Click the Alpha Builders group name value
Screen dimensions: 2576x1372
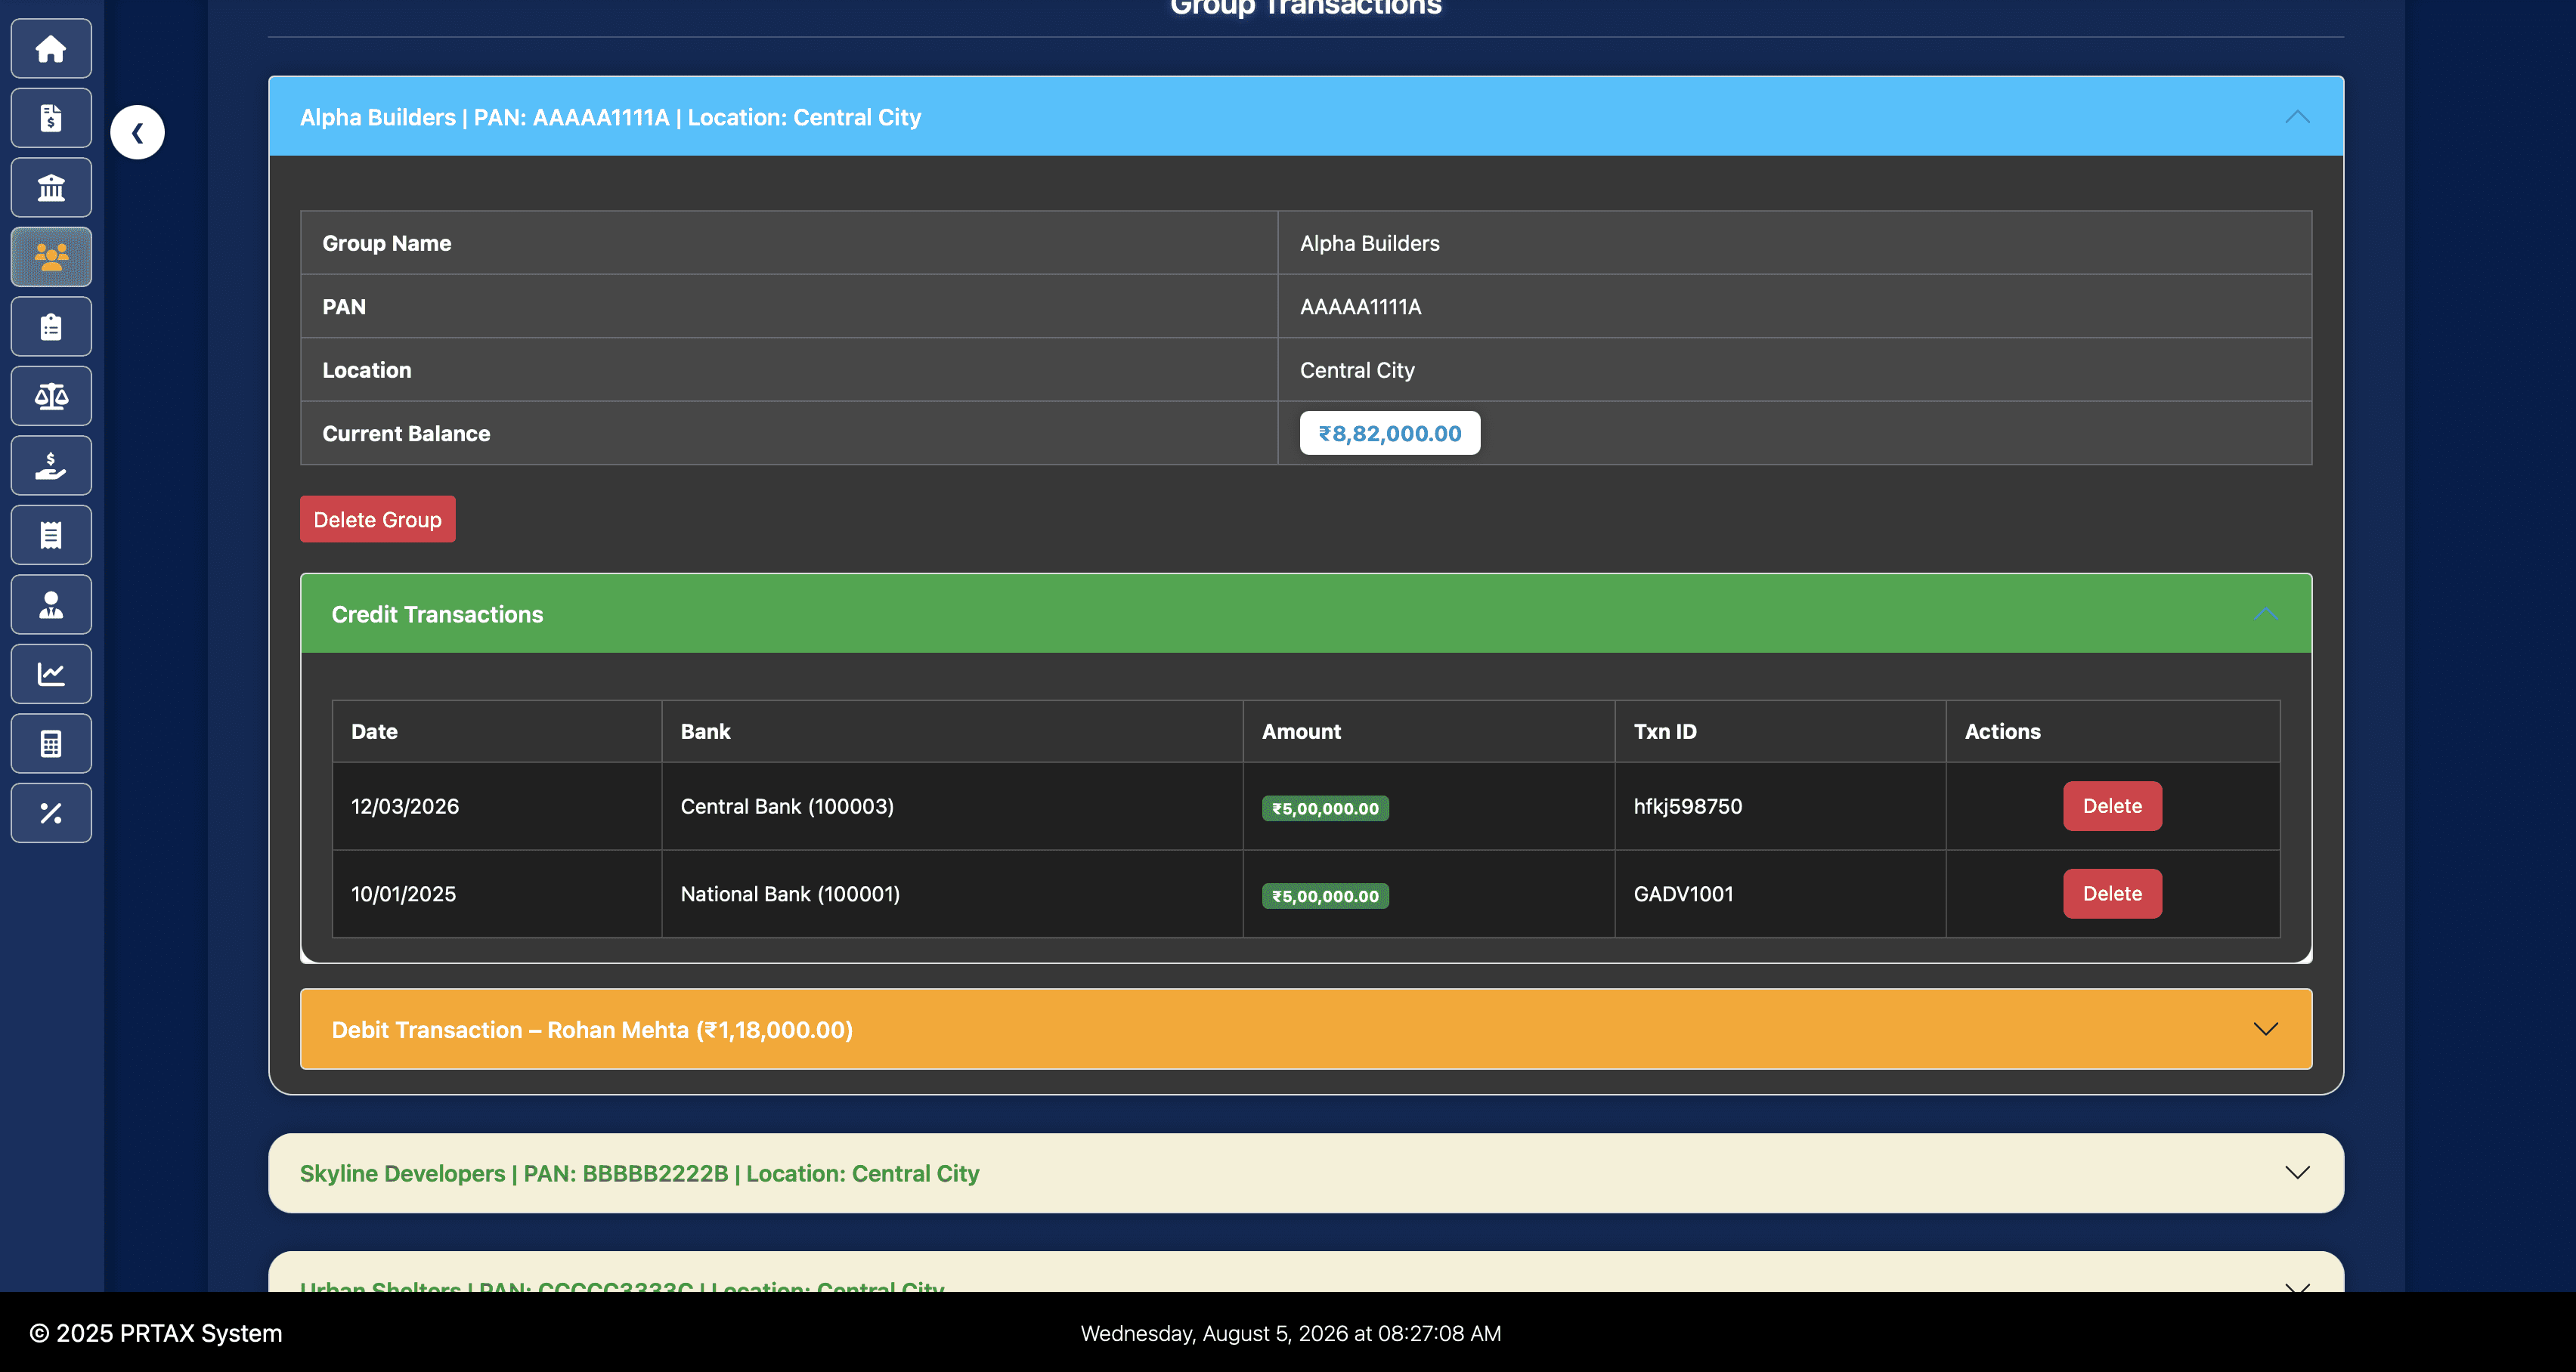click(1369, 243)
